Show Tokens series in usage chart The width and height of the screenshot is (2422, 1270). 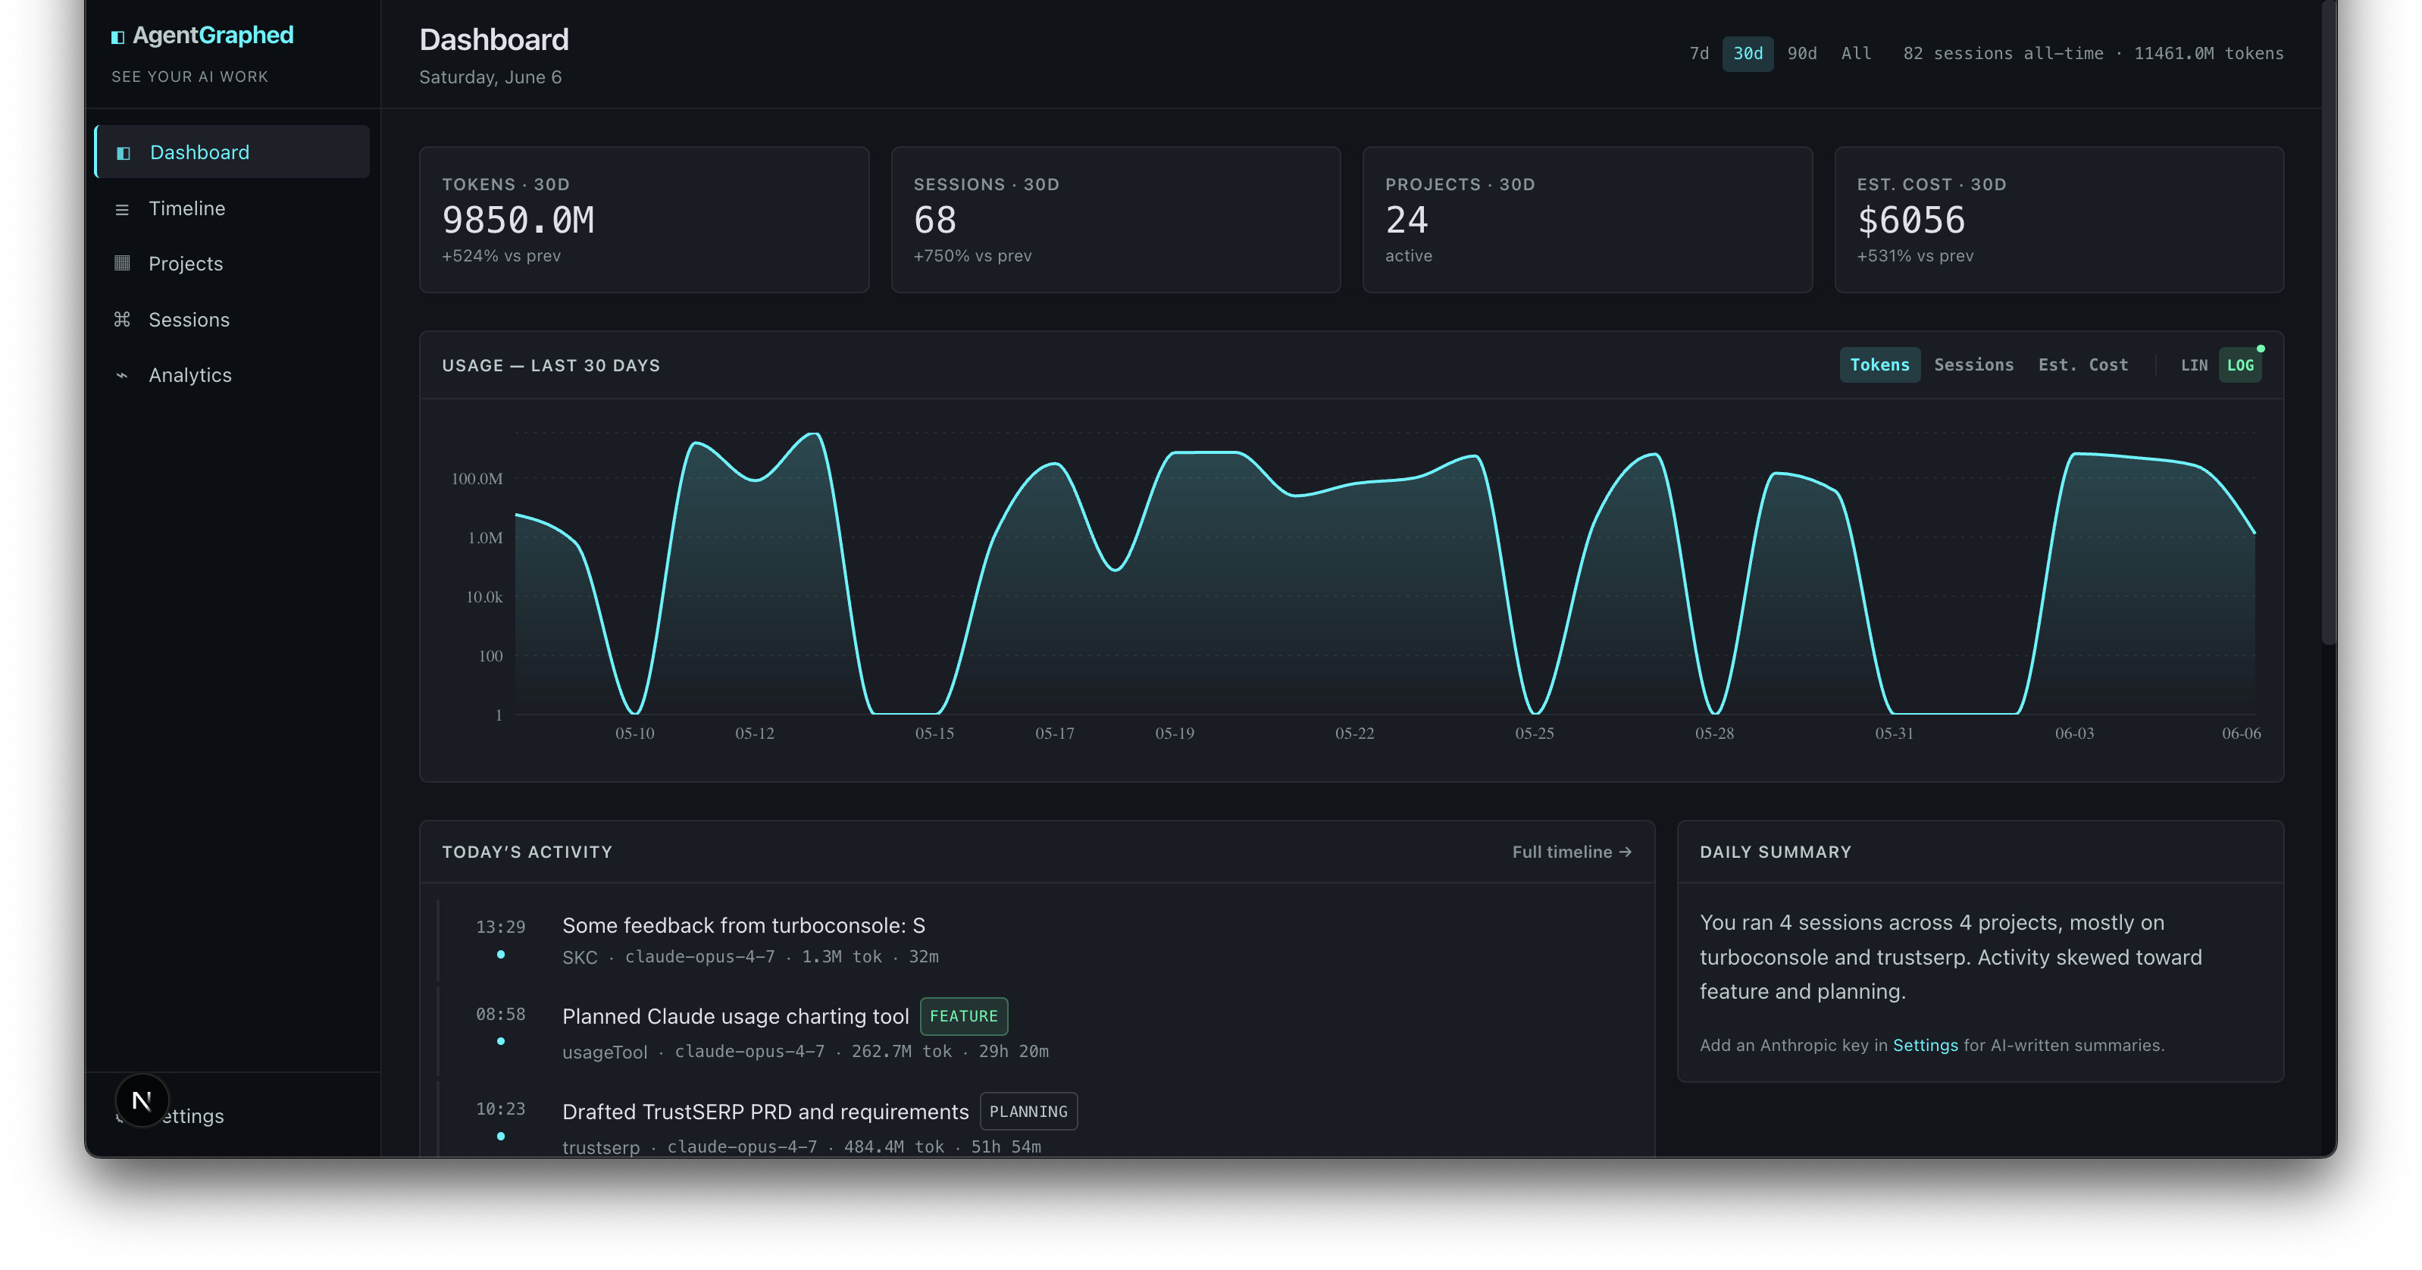tap(1879, 364)
